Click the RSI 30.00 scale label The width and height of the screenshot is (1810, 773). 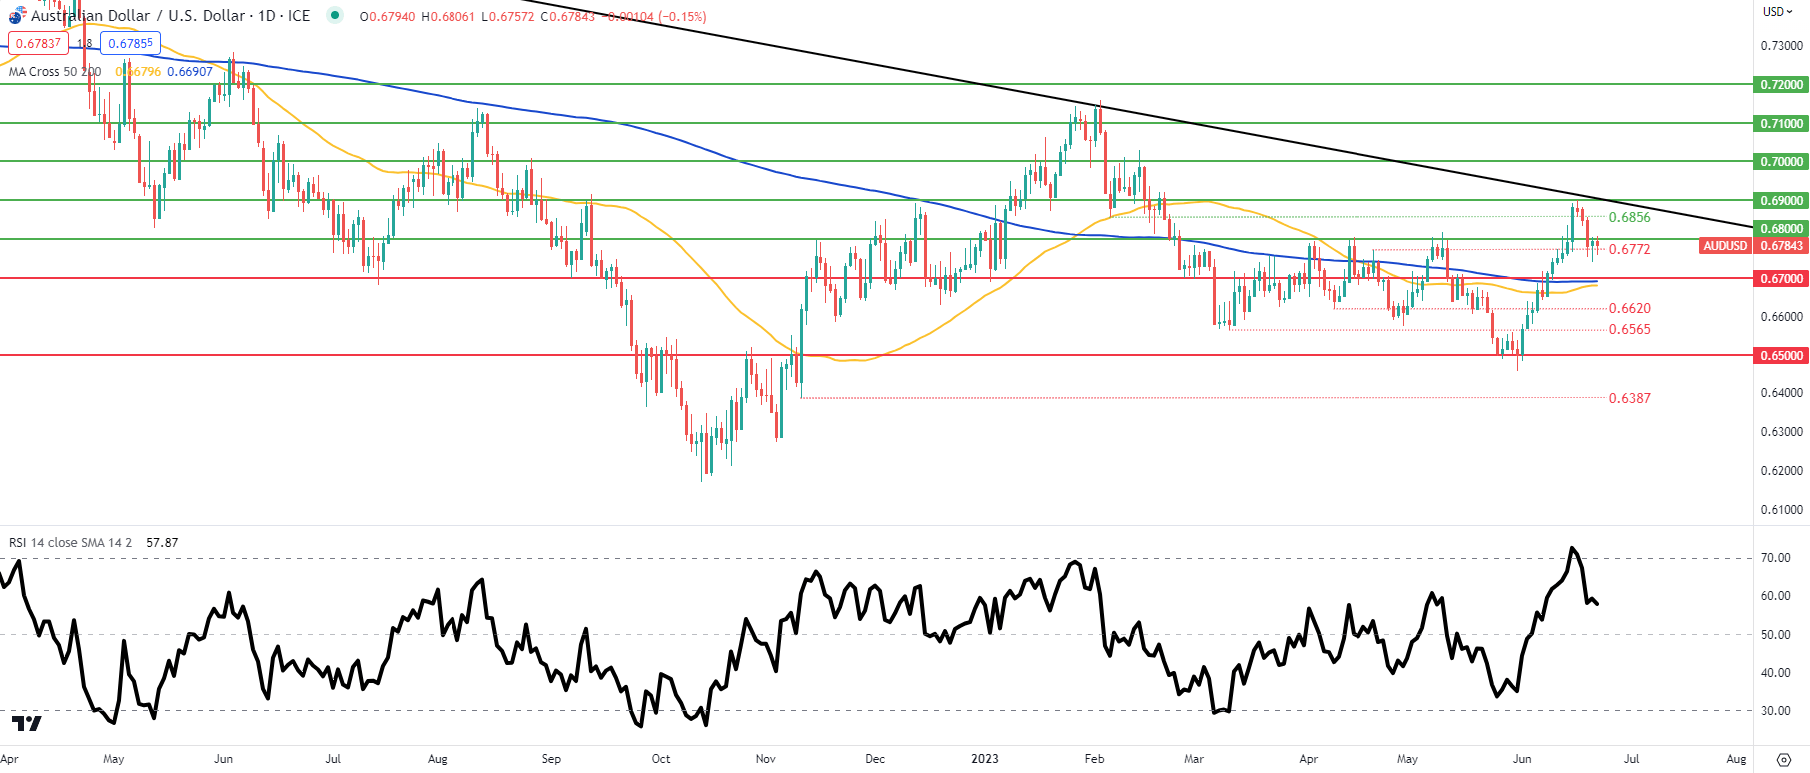pyautogui.click(x=1775, y=711)
